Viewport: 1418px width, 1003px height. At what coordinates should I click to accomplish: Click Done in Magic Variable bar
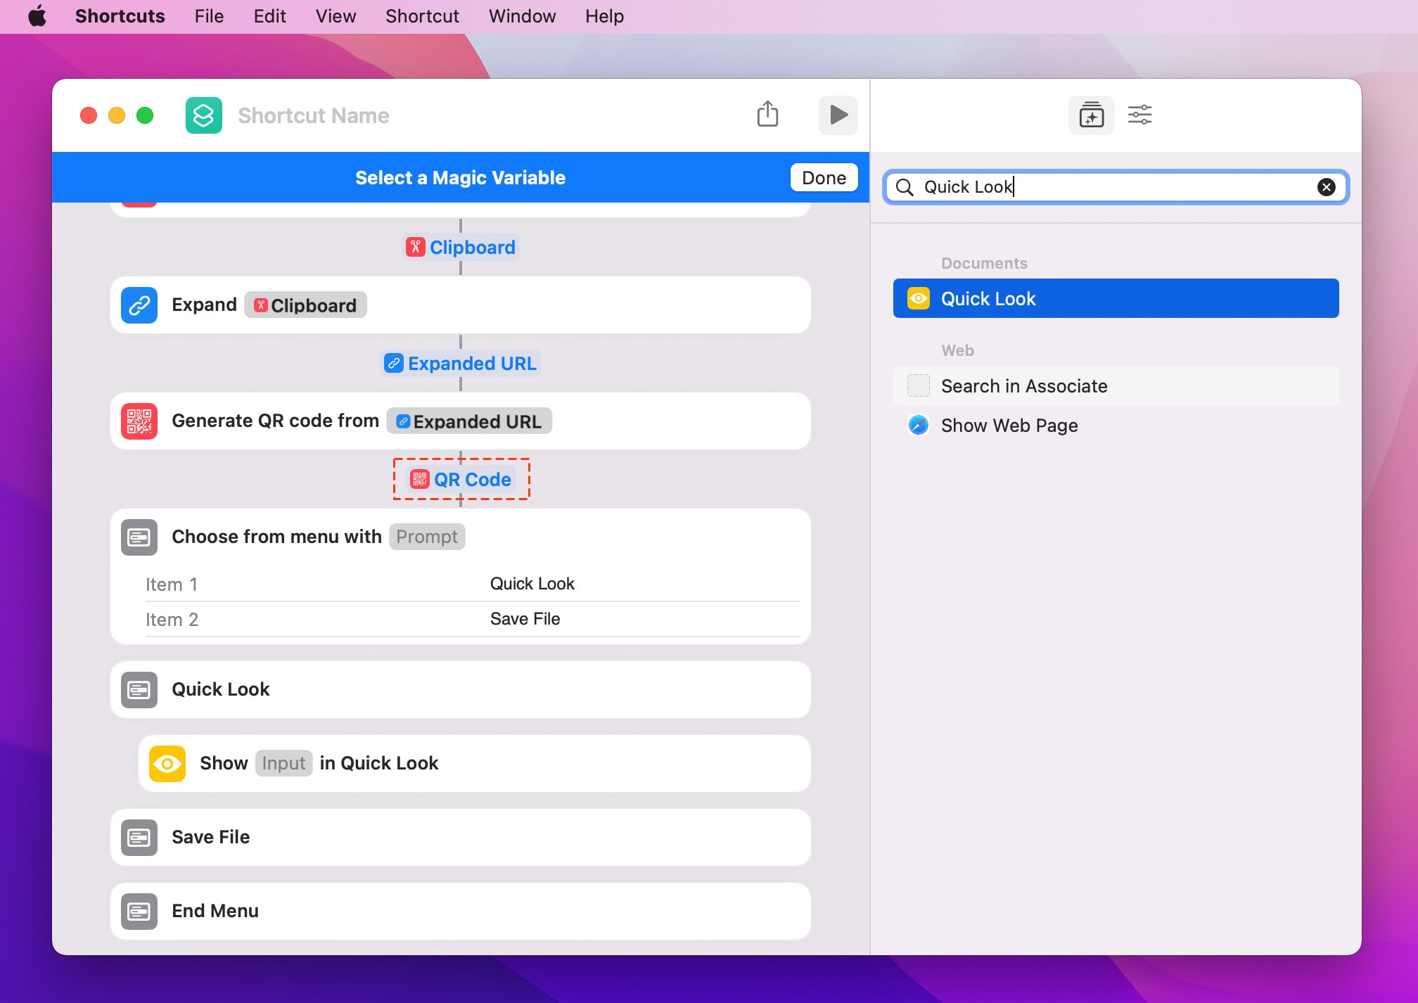point(824,178)
